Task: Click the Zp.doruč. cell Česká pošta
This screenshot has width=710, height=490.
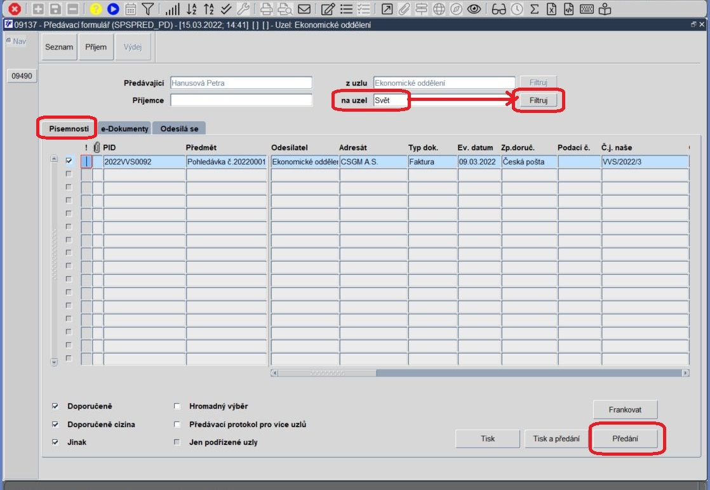Action: point(529,161)
